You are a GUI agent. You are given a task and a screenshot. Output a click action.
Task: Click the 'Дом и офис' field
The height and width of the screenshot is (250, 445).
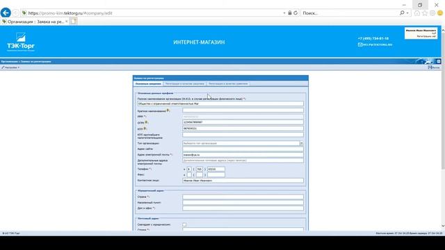point(243,208)
